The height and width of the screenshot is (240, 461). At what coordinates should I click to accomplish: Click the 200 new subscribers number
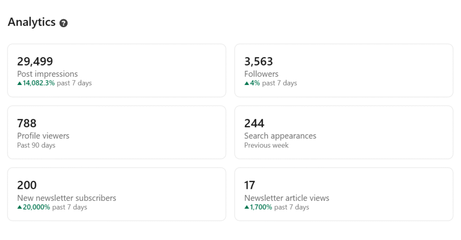pos(27,185)
